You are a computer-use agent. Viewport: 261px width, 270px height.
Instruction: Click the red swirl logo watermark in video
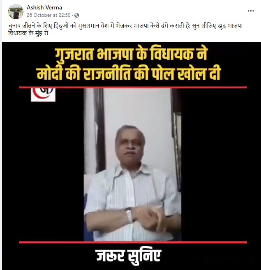(43, 95)
